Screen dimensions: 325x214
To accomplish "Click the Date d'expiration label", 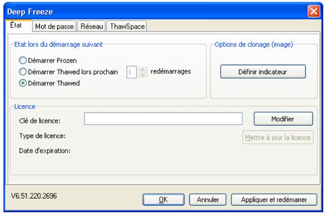I will tap(45, 151).
